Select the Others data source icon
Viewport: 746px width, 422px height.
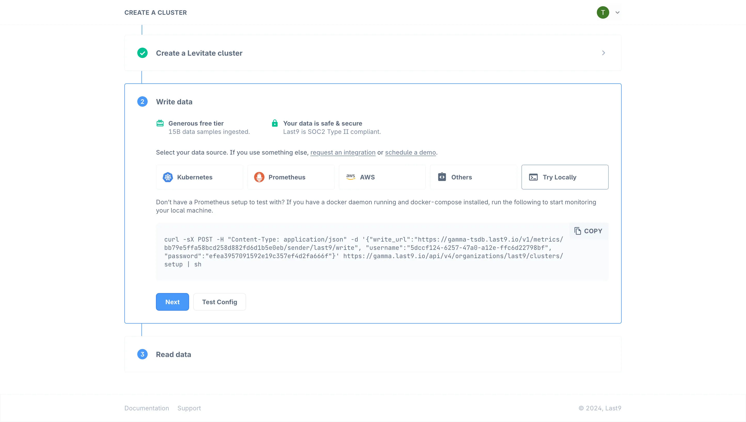pyautogui.click(x=442, y=177)
